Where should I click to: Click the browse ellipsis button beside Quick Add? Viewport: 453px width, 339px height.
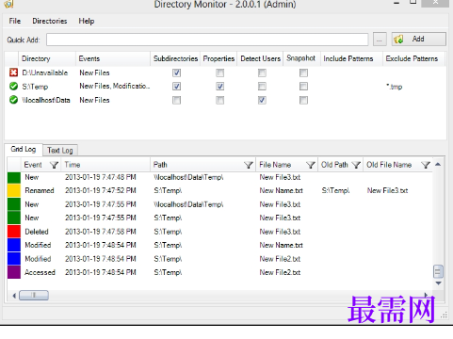click(380, 40)
